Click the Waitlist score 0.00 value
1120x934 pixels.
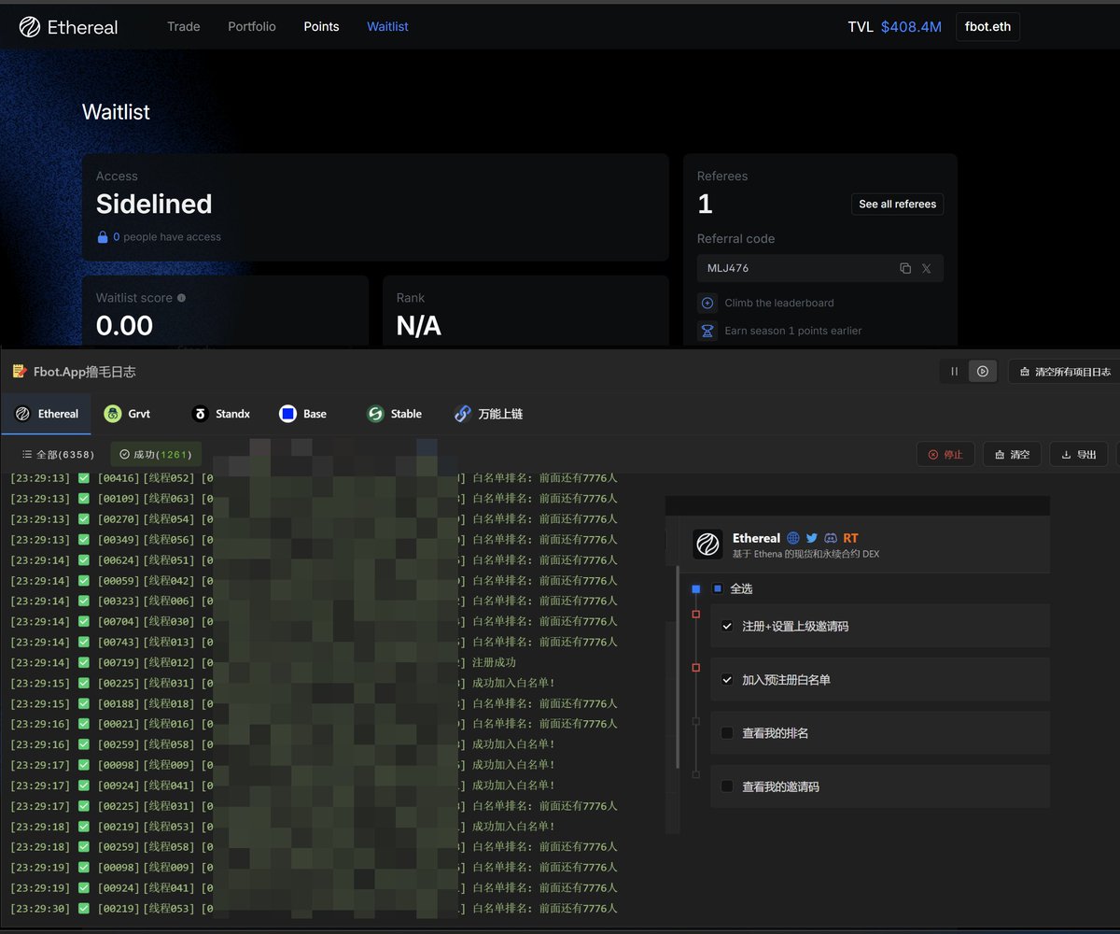click(124, 325)
